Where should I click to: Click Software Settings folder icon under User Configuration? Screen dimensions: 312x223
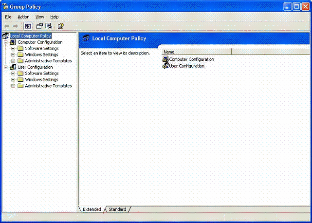tap(20, 73)
